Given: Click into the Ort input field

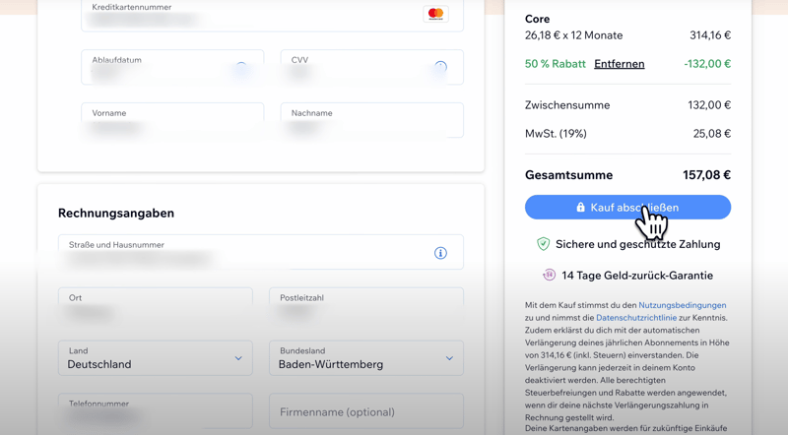Looking at the screenshot, I should 156,307.
